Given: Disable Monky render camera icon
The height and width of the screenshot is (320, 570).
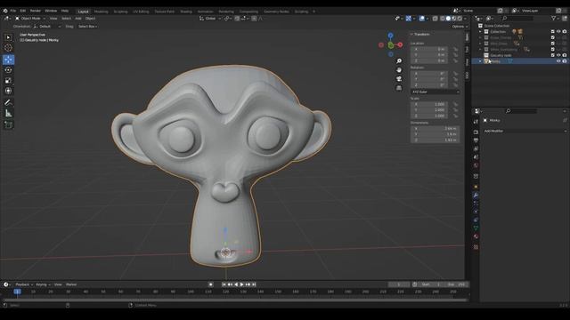Looking at the screenshot, I should click(565, 61).
